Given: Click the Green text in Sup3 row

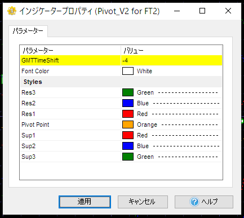Looking at the screenshot, I should (x=145, y=157).
